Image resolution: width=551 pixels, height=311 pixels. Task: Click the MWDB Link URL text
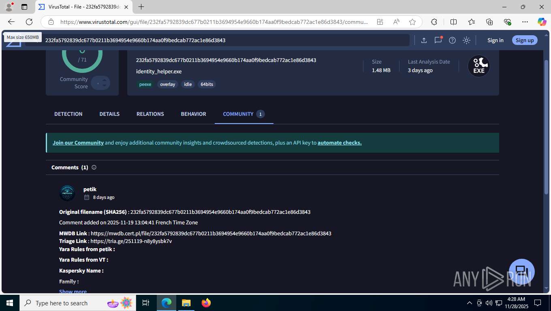tap(211, 233)
